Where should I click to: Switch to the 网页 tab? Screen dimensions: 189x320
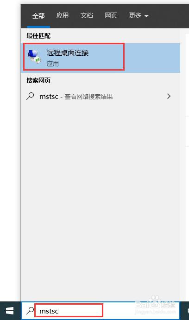[111, 15]
